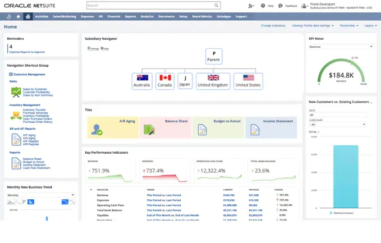Click the Help question mark icon
The image size is (381, 243).
tap(263, 6)
